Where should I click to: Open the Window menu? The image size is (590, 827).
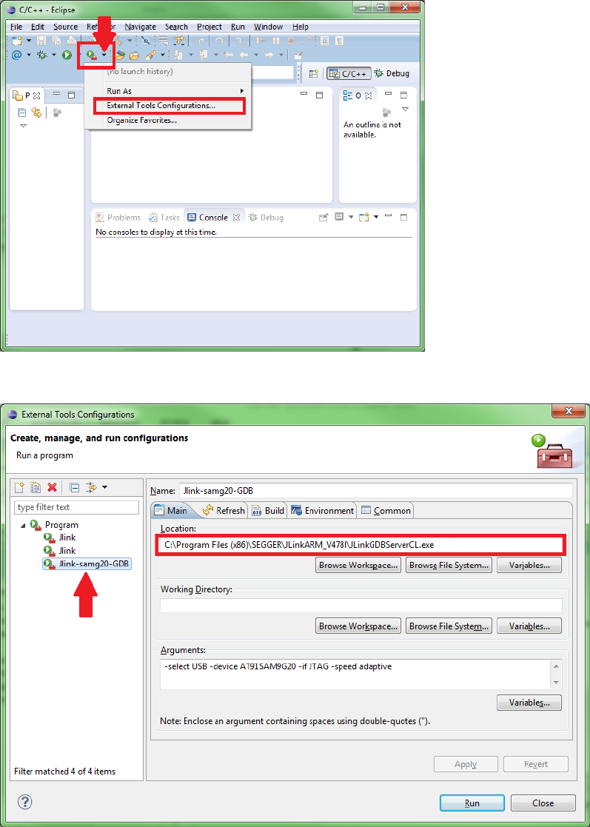tap(269, 27)
